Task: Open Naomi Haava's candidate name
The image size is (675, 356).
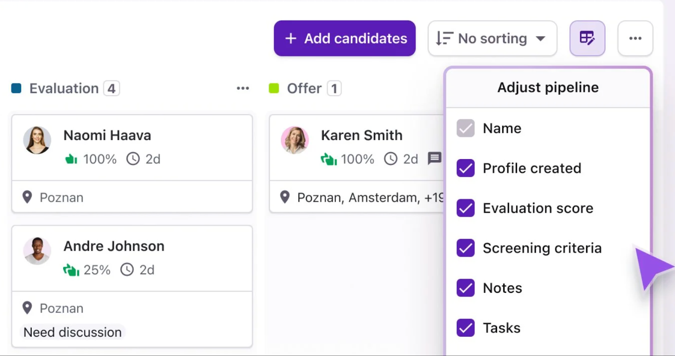Action: [x=107, y=135]
